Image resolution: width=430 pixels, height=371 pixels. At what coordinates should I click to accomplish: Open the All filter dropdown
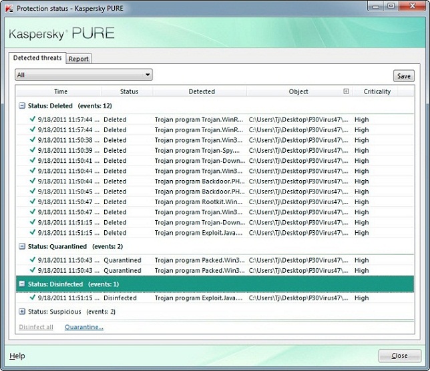tap(83, 75)
